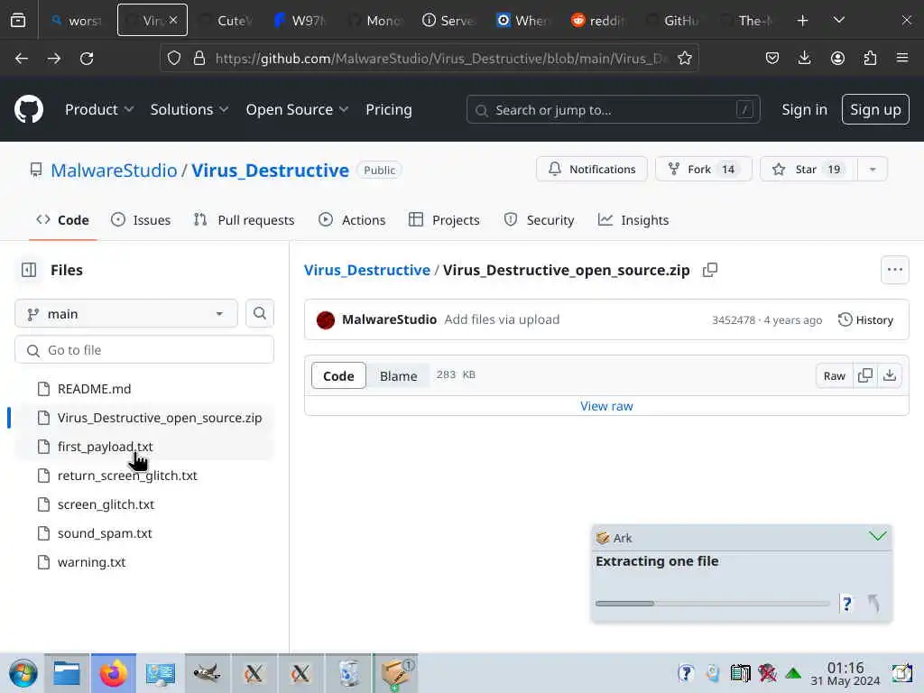Open the file manager taskbar icon

pyautogui.click(x=67, y=673)
